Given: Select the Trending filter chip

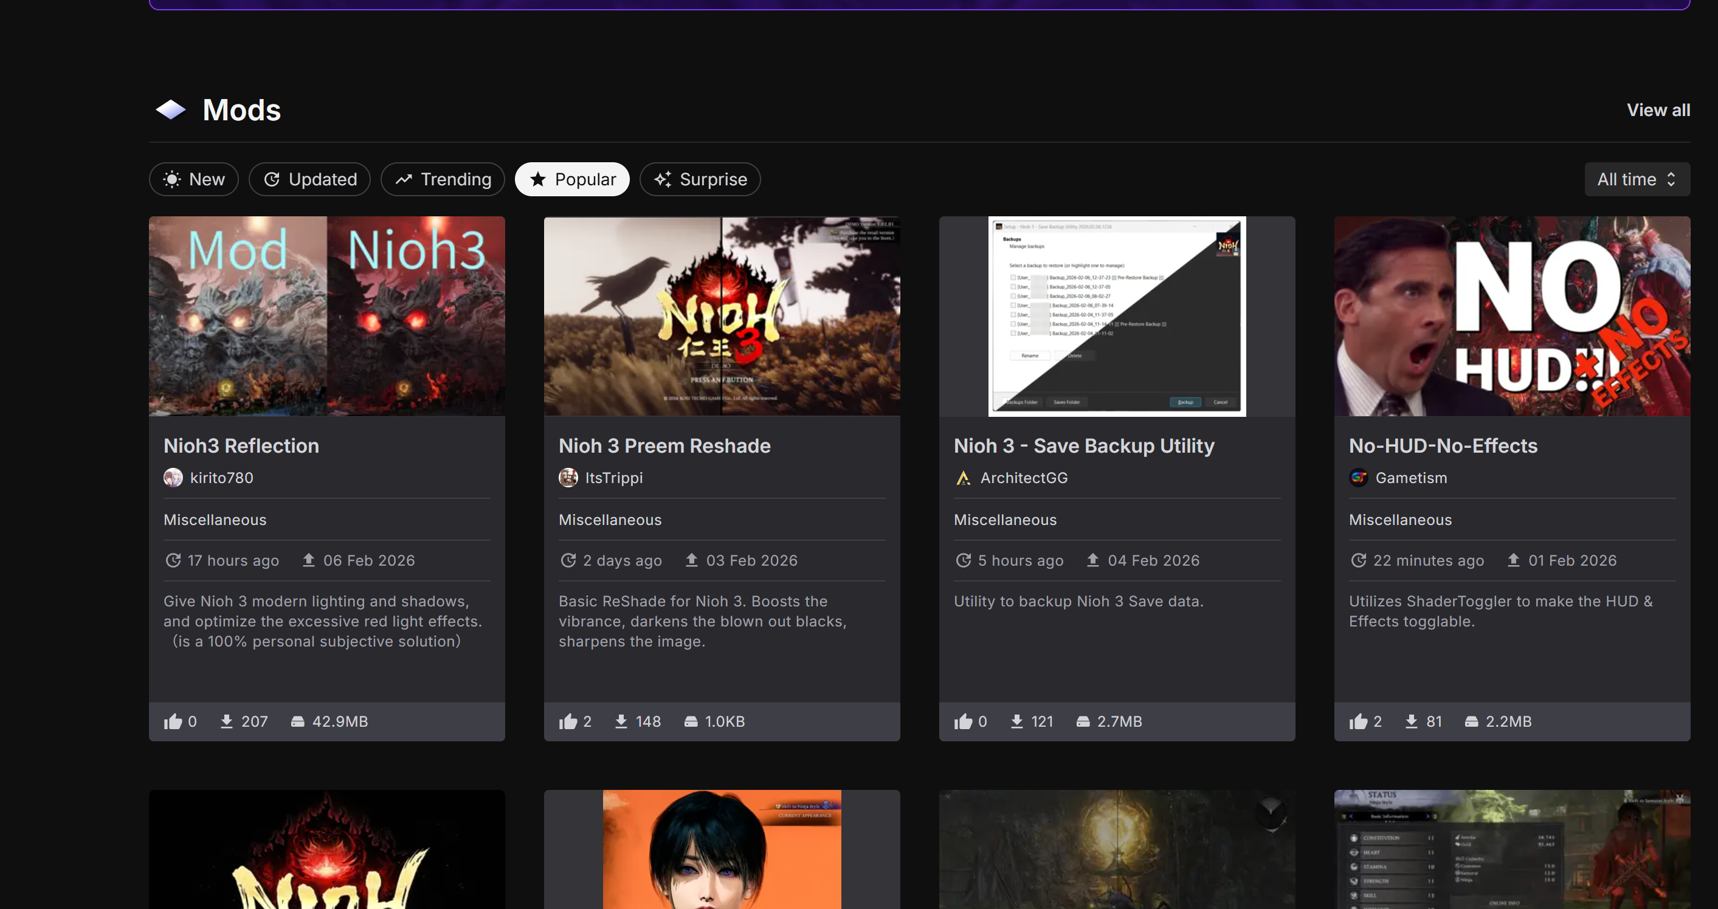Looking at the screenshot, I should pyautogui.click(x=443, y=179).
